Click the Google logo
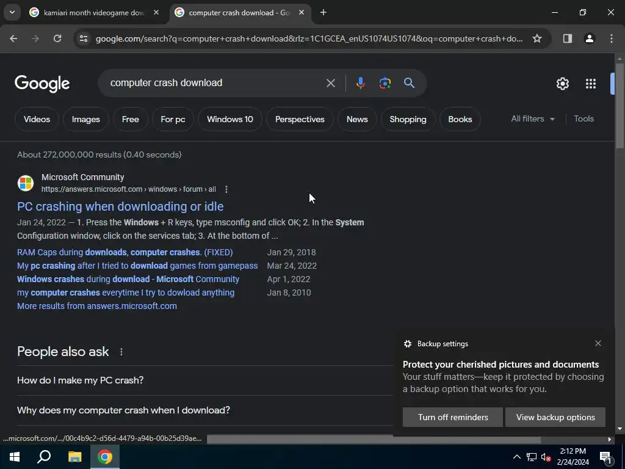The image size is (625, 469). (42, 84)
